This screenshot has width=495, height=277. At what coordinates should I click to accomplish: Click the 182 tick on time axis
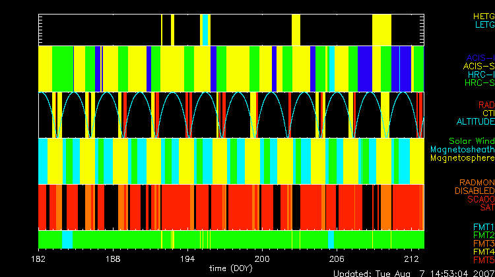click(x=39, y=260)
